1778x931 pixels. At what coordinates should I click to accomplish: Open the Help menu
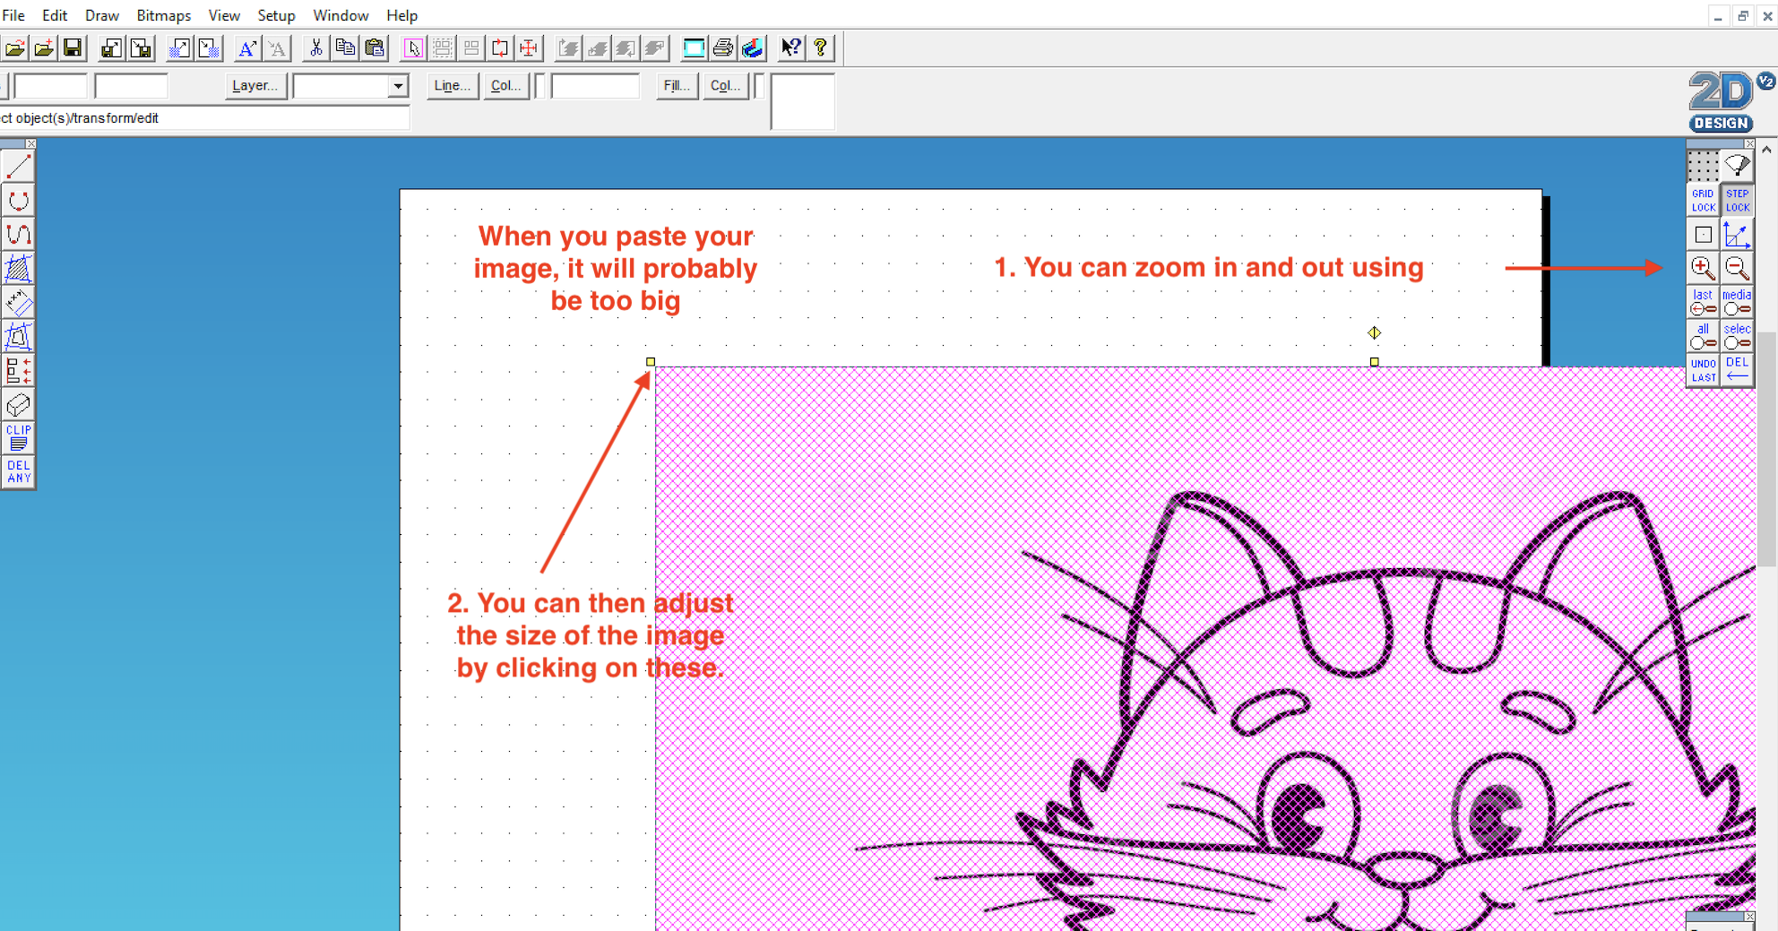point(401,15)
